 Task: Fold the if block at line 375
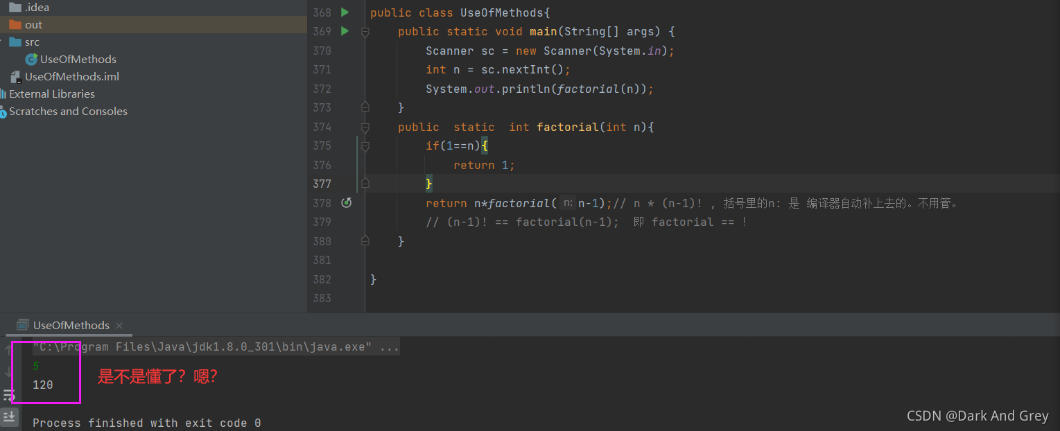365,146
